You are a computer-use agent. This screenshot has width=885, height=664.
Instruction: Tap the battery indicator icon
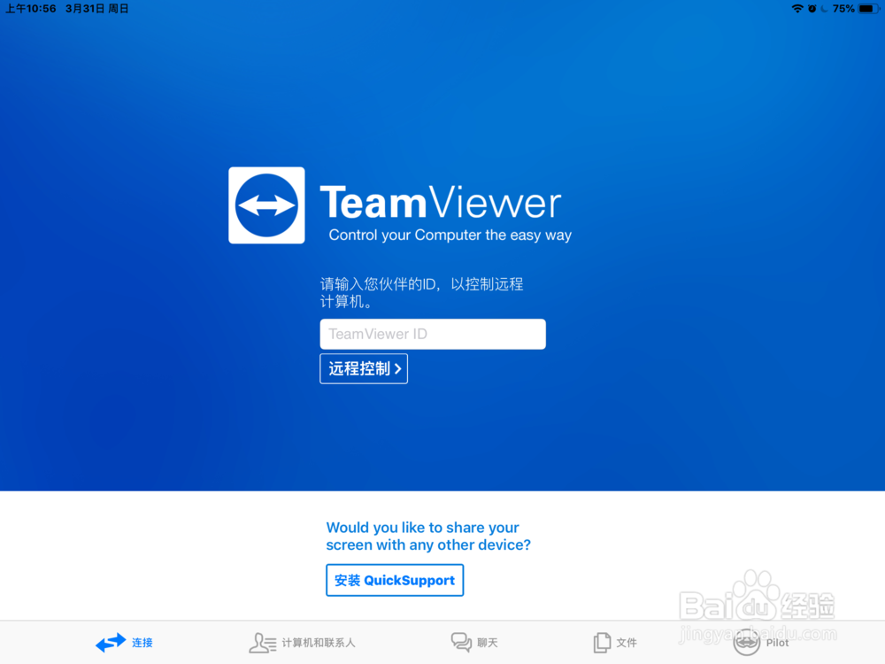point(868,9)
